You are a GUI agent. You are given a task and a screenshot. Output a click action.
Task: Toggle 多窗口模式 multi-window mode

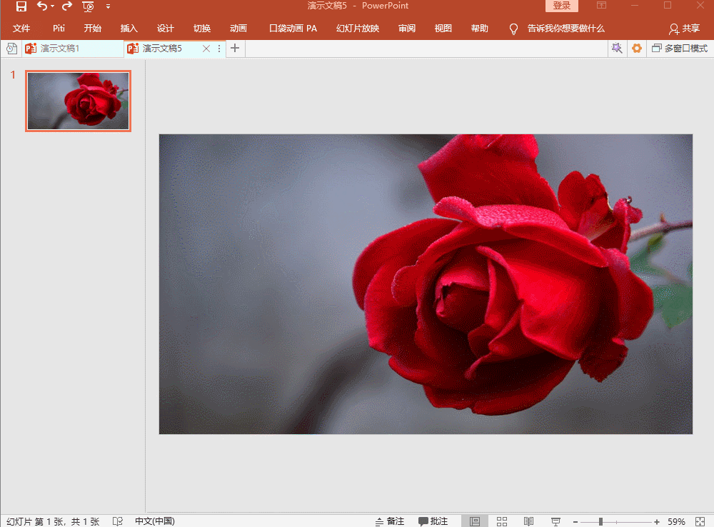point(680,49)
